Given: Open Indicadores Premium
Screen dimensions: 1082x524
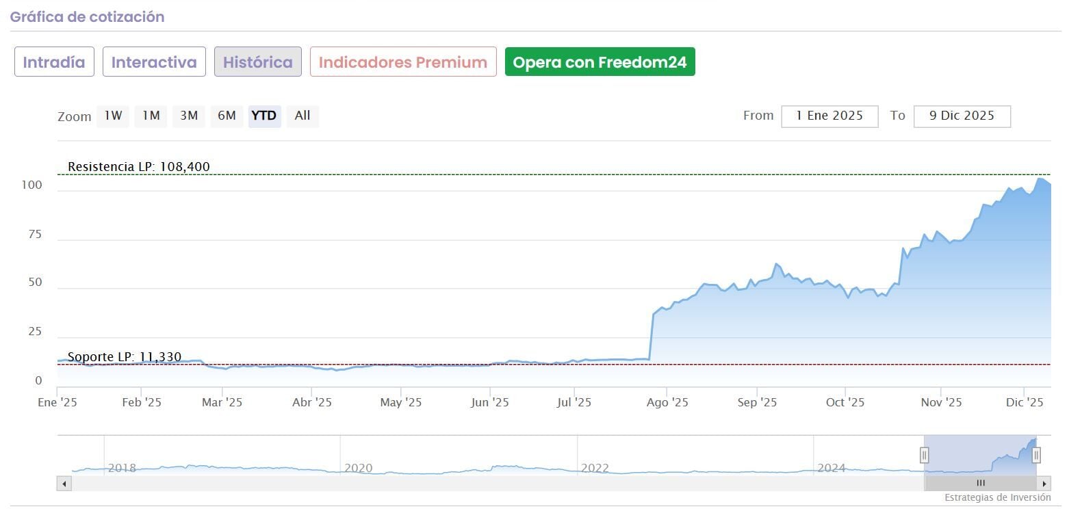Looking at the screenshot, I should (403, 62).
